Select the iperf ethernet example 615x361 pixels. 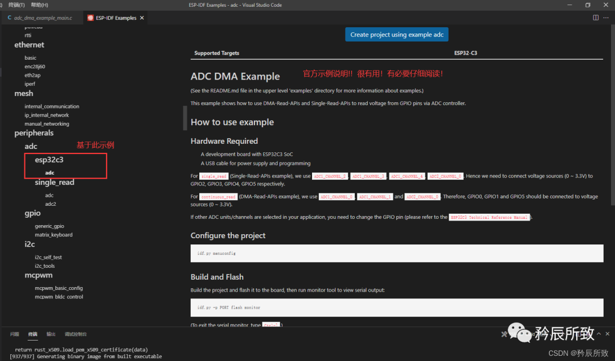point(30,84)
